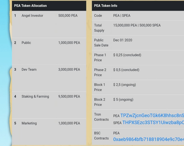Viewport: 184px width, 146px height.
Task: Open the PEA Tron contract link TPZwZjcnGeo
Action: (x=152, y=115)
